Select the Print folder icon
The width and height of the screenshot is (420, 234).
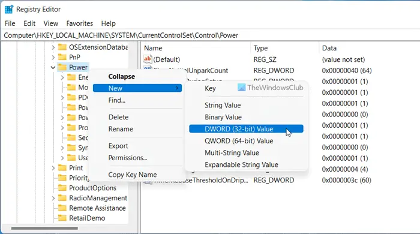click(62, 168)
